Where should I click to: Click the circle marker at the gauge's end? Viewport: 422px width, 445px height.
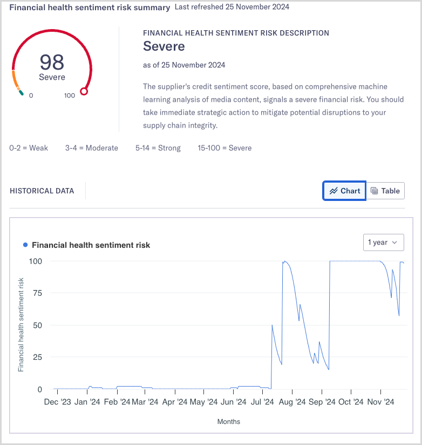tap(84, 92)
